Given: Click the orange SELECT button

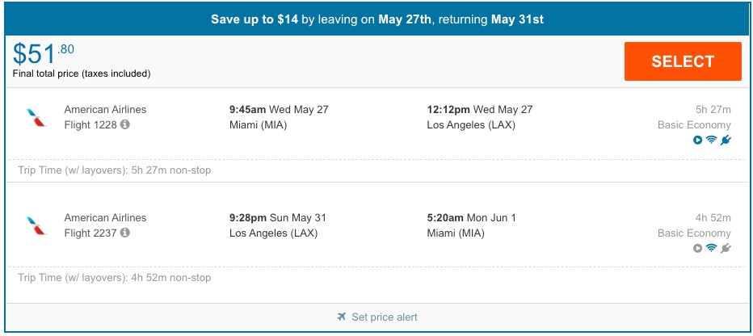Looking at the screenshot, I should tap(683, 61).
